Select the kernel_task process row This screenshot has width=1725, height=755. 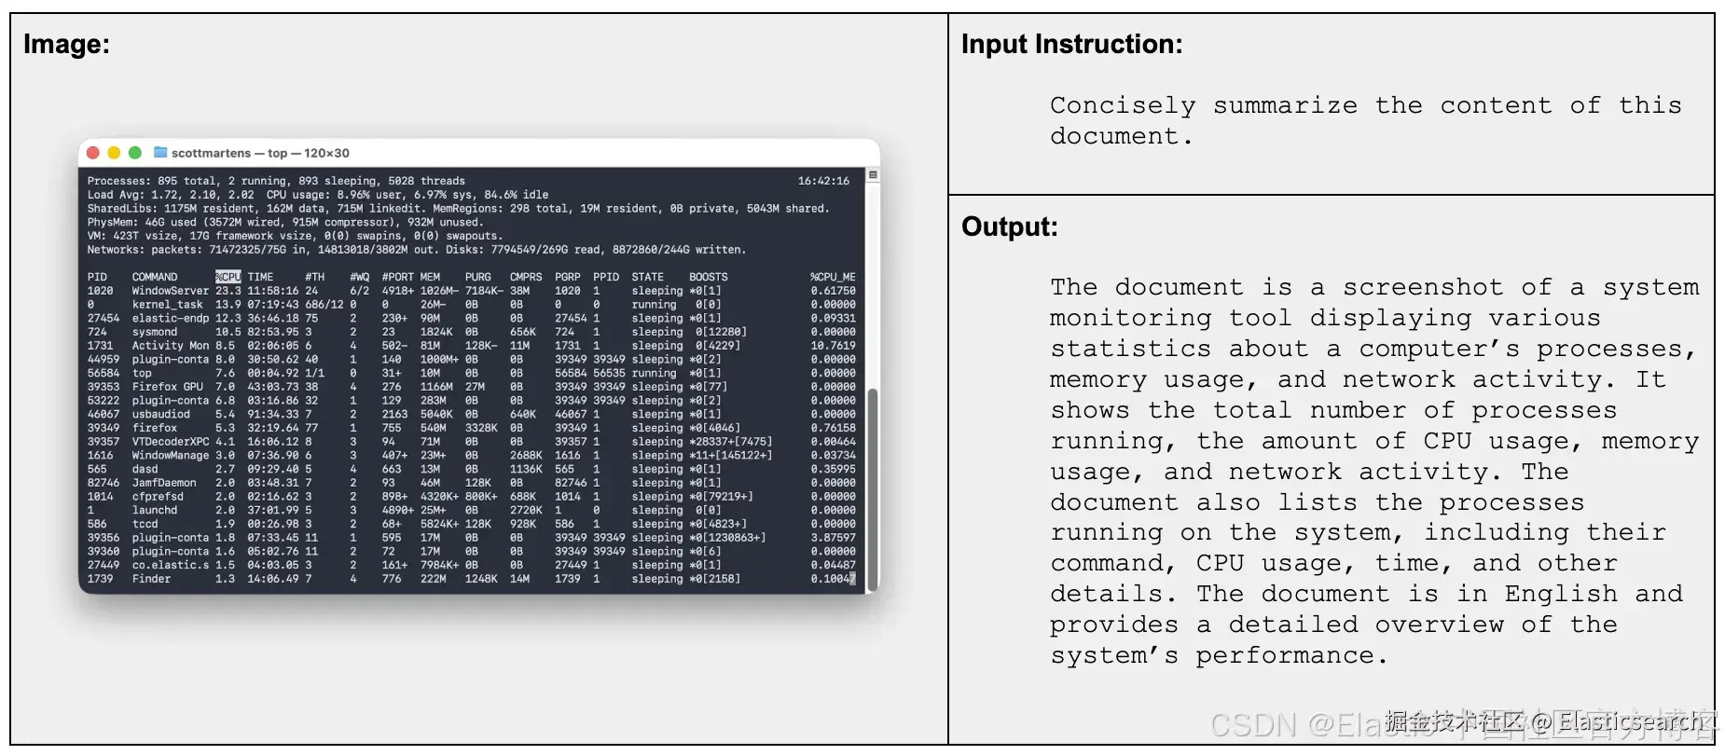(472, 305)
